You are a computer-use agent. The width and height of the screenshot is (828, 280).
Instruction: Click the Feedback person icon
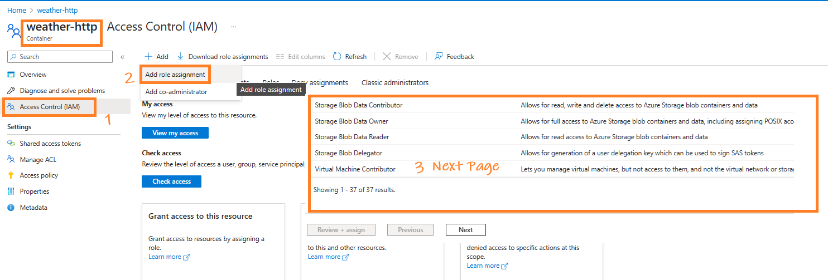click(439, 57)
